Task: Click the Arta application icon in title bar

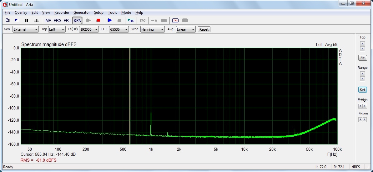Action: click(x=5, y=4)
